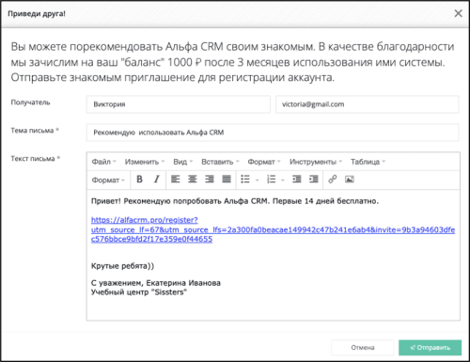Click the insert image icon
This screenshot has height=362, width=470.
350,180
